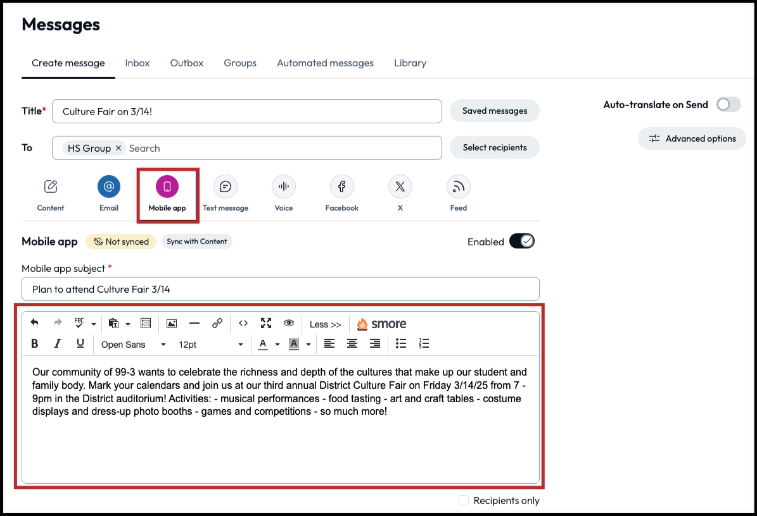Insert a hyperlink into the message body
Image resolution: width=757 pixels, height=516 pixels.
[x=217, y=323]
